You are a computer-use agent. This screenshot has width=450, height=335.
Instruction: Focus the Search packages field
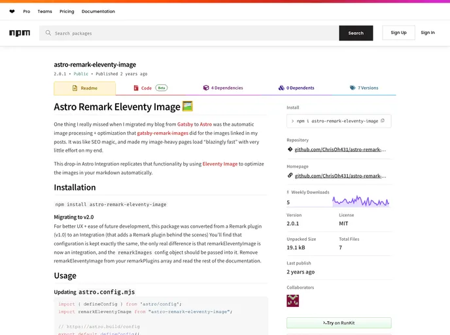coord(189,33)
